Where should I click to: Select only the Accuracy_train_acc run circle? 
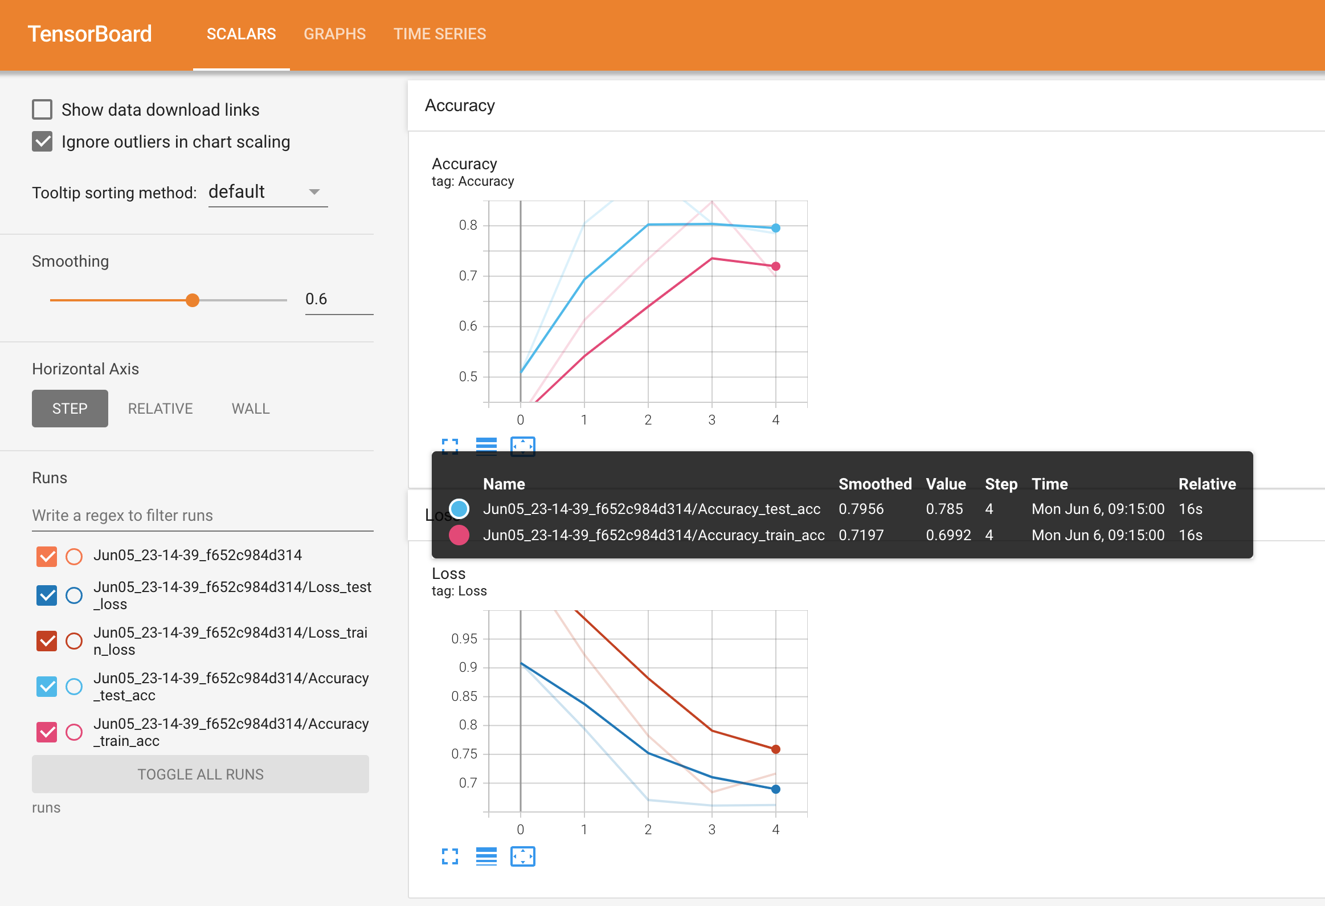click(x=74, y=732)
